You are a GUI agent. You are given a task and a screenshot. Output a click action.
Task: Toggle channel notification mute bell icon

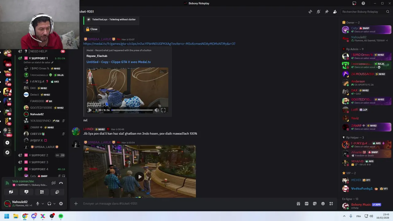pos(318,12)
